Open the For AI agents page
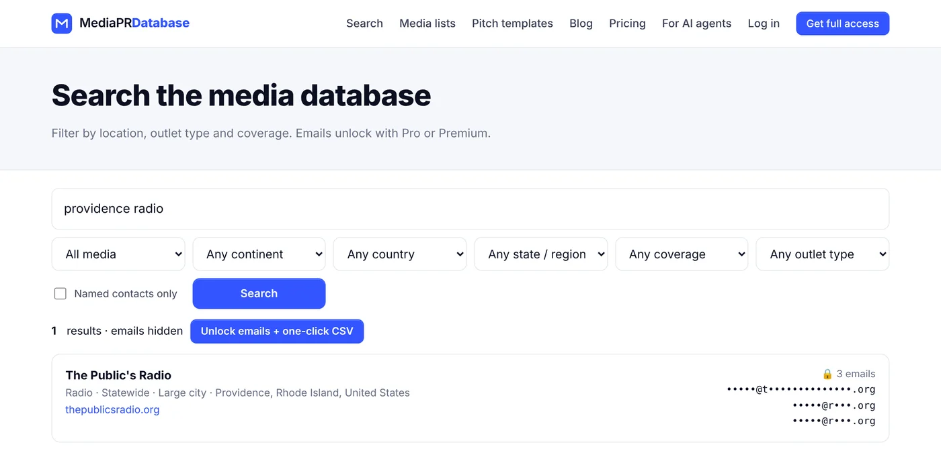Viewport: 941px width, 455px height. 696,23
